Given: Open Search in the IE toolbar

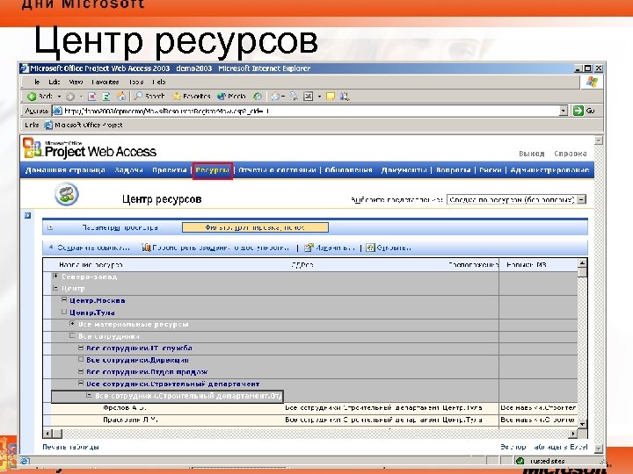Looking at the screenshot, I should coord(149,97).
